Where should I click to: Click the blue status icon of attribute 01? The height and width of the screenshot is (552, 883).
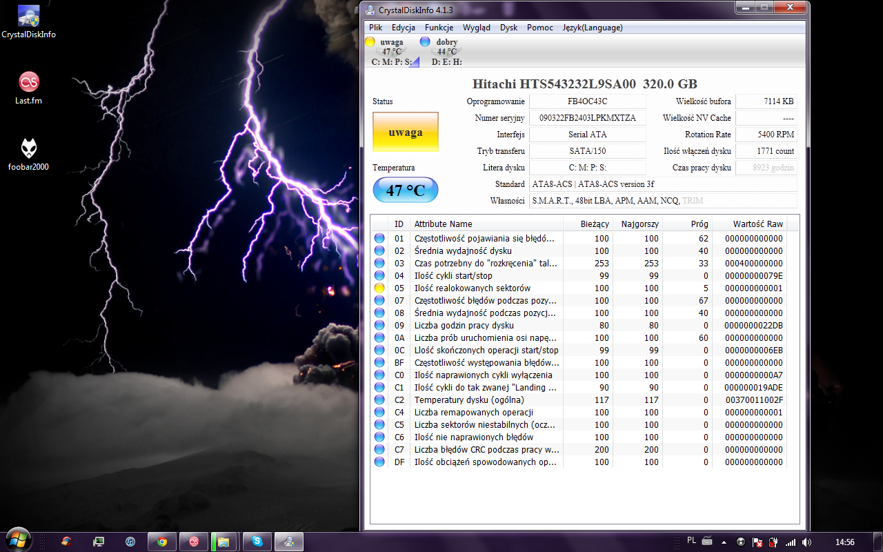tap(379, 238)
